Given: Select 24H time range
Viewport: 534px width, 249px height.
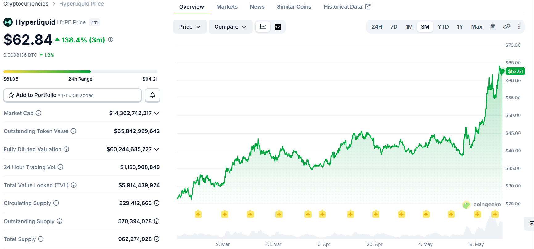Looking at the screenshot, I should [377, 27].
